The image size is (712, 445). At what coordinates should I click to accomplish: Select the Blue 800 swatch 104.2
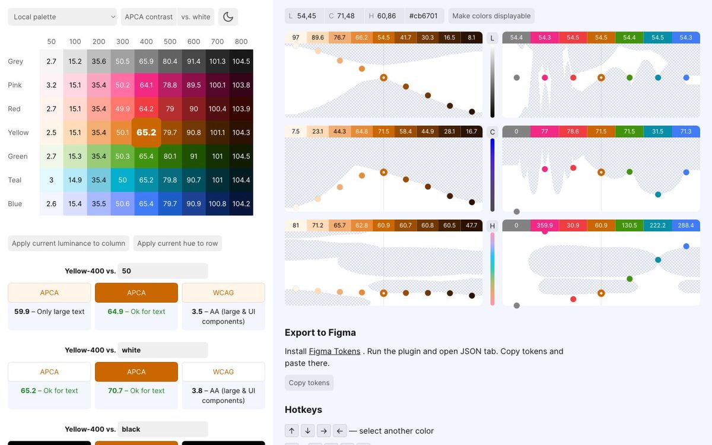(x=241, y=204)
